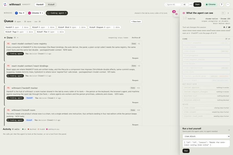This screenshot has height=155, width=233.
Task: Click the Sprint 43 name input field
Action: pyautogui.click(x=173, y=4)
